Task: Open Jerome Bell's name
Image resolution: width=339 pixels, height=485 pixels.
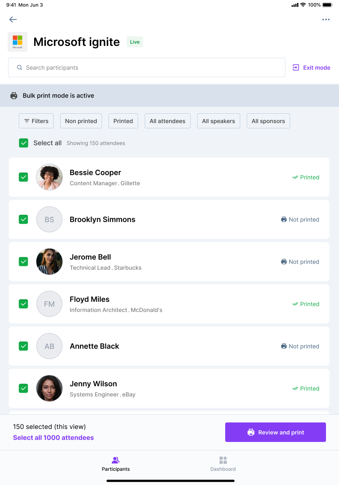Action: (x=90, y=257)
